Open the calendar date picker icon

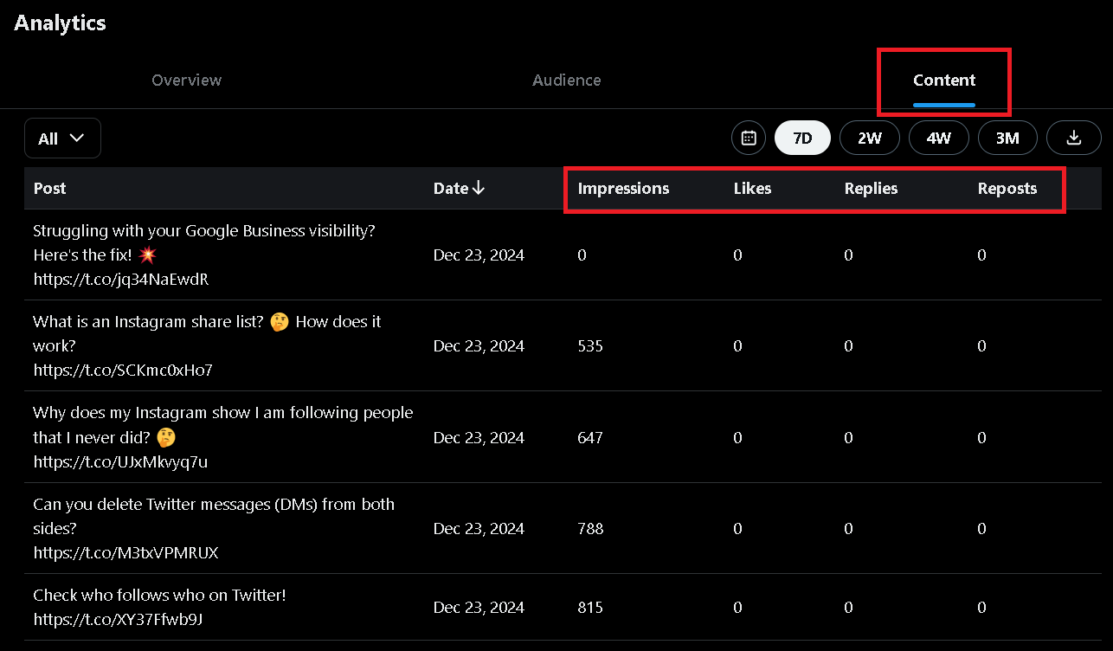point(748,138)
